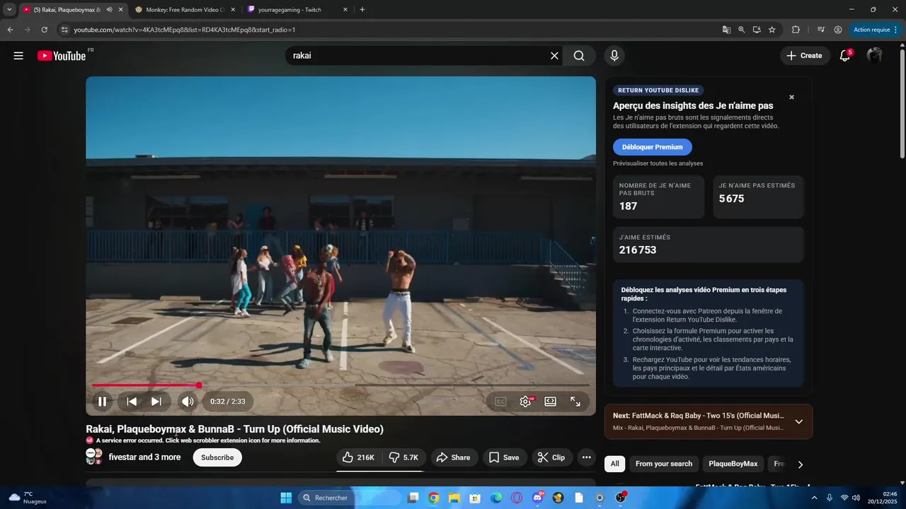Screen dimensions: 906x509
Task: Select the From your search chip
Action: coord(664,464)
